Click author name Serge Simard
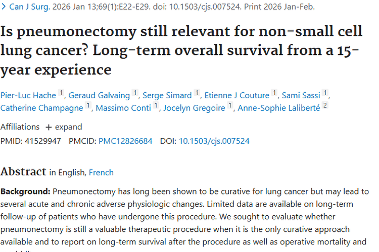This screenshot has height=252, width=379. 167,95
